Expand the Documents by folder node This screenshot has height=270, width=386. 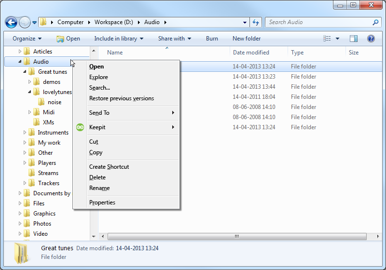(x=20, y=193)
